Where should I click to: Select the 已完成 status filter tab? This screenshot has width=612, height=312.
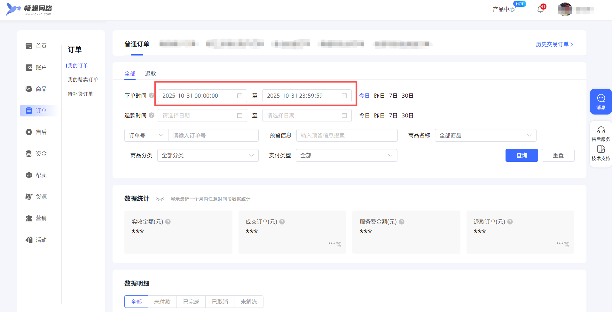(x=191, y=302)
